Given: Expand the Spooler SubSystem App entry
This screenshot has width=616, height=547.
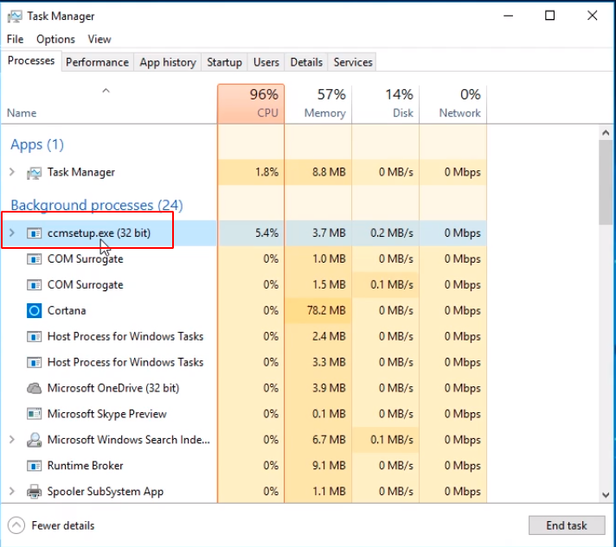Looking at the screenshot, I should point(12,492).
